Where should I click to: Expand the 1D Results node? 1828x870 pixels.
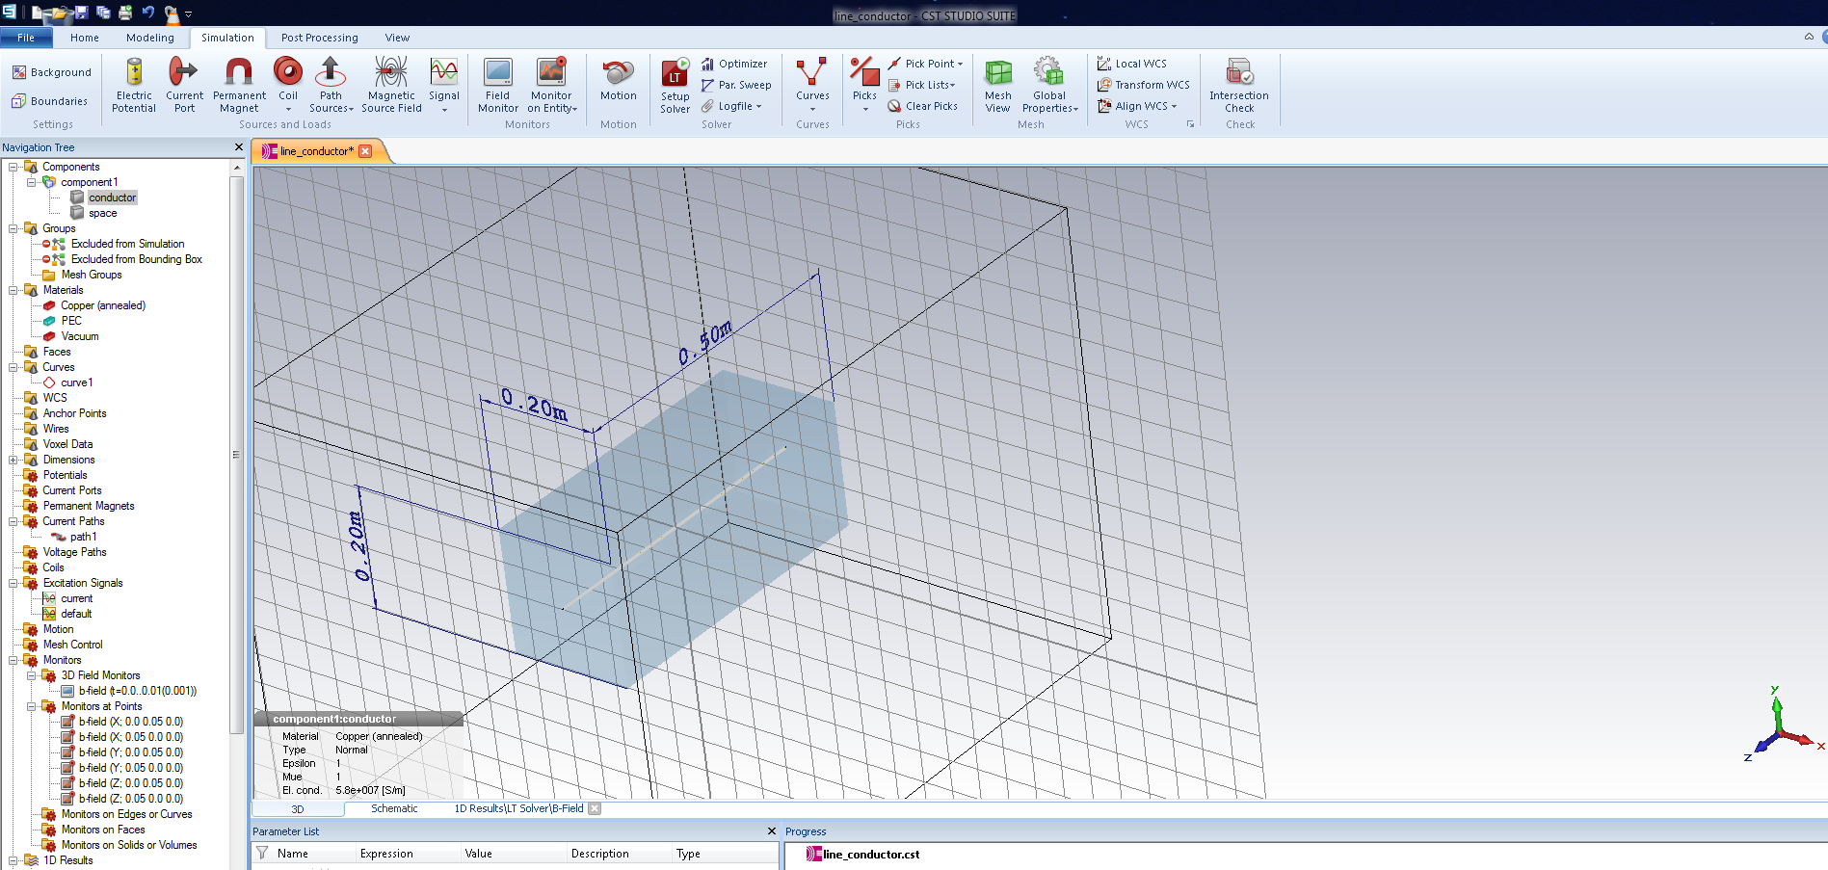tap(13, 860)
